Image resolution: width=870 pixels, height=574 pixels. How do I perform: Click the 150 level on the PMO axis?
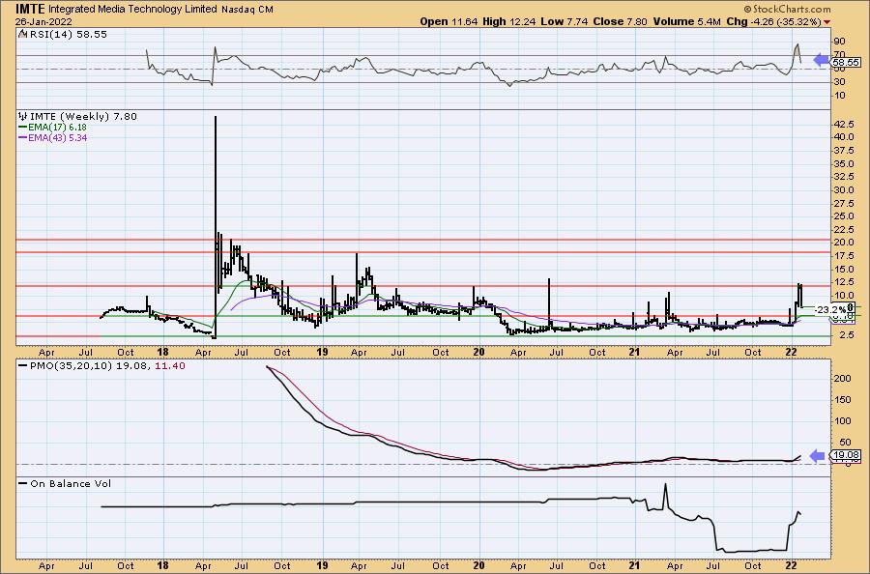842,400
